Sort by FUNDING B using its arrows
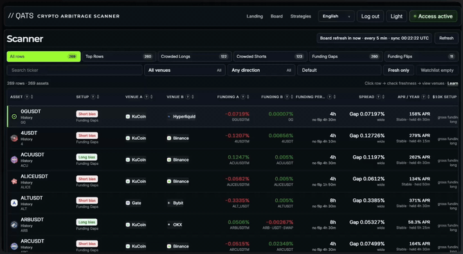 (x=292, y=97)
